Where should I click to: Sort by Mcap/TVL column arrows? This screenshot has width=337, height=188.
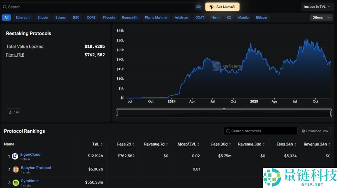pyautogui.click(x=198, y=144)
